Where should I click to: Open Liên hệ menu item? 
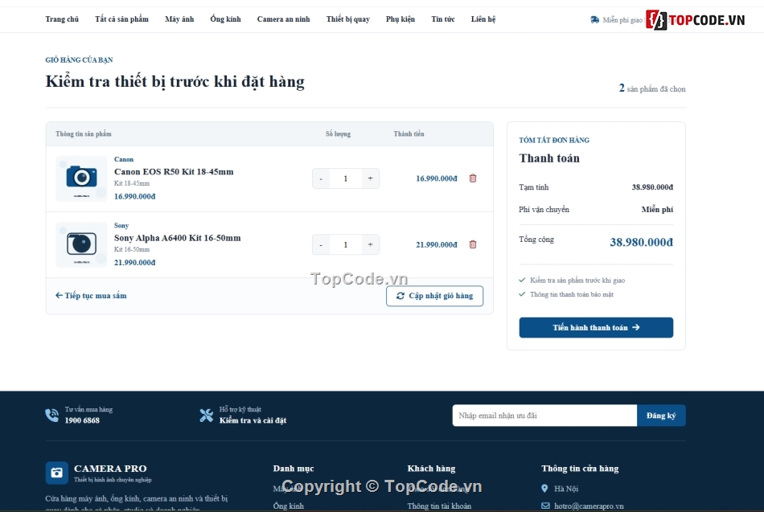pyautogui.click(x=483, y=19)
